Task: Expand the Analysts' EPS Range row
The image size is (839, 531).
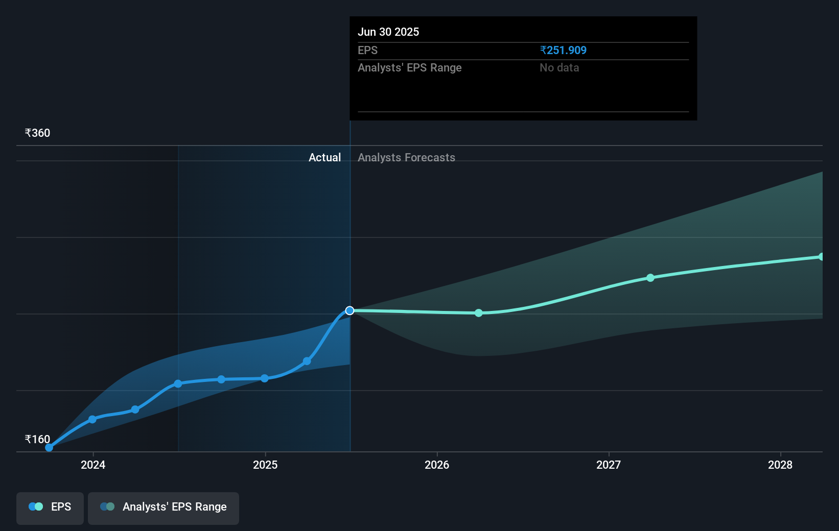Action: pyautogui.click(x=409, y=67)
